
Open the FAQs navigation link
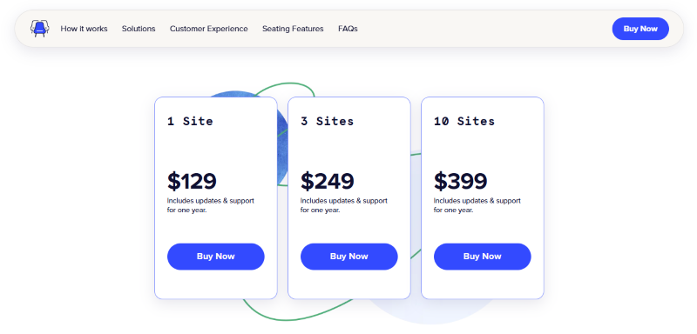point(348,29)
